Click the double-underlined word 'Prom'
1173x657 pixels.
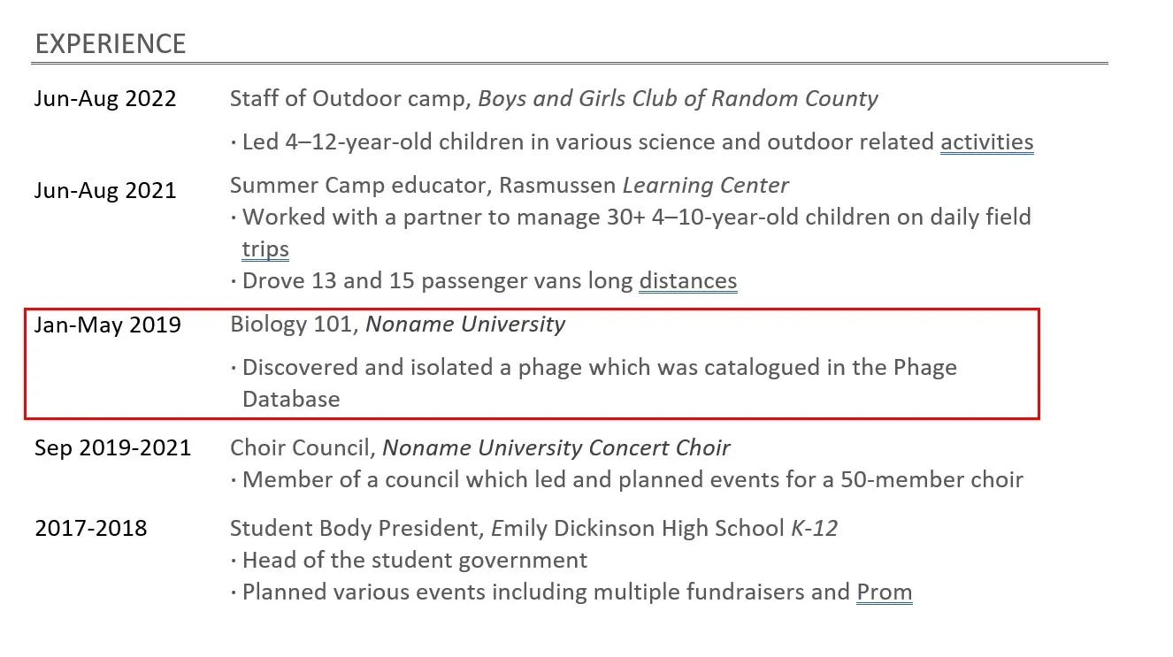tap(884, 592)
